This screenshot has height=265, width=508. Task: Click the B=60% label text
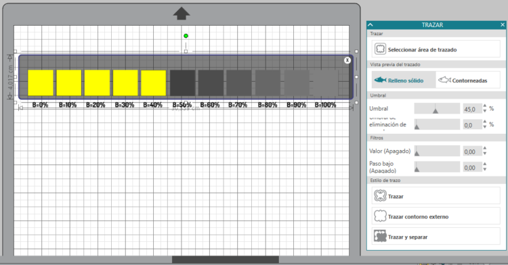pyautogui.click(x=210, y=105)
